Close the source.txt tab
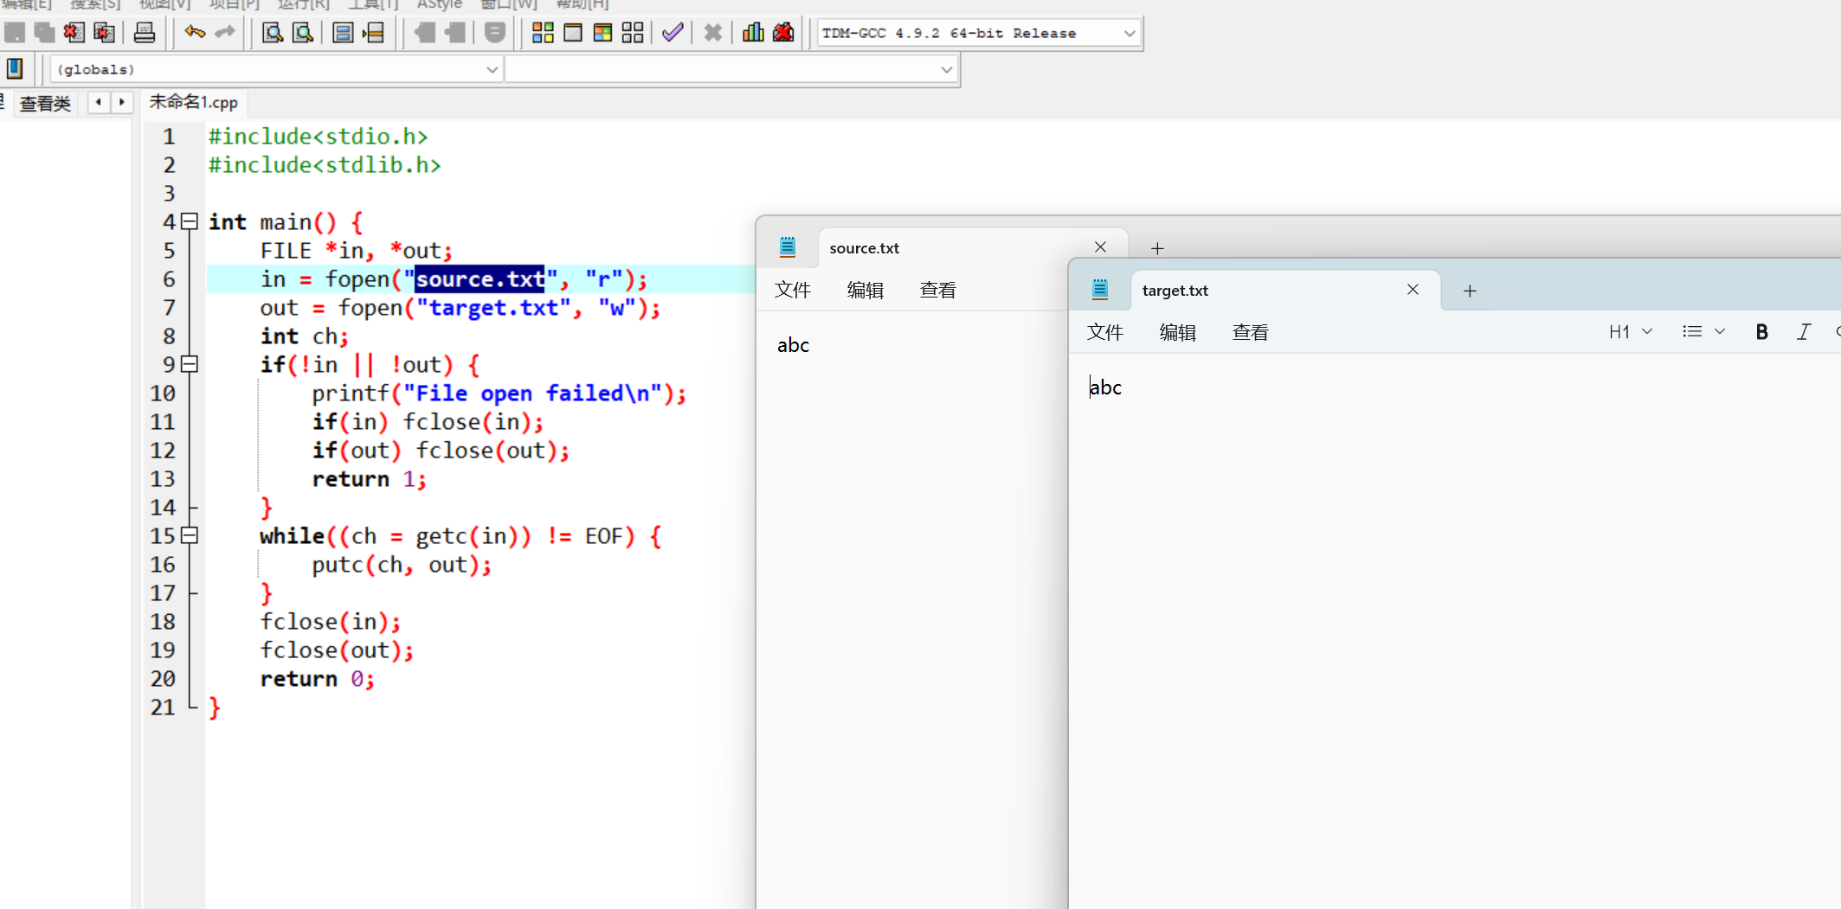The width and height of the screenshot is (1841, 909). tap(1100, 247)
